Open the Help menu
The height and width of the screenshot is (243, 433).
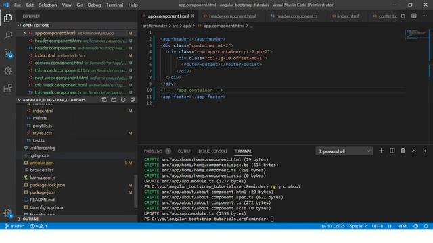click(133, 5)
